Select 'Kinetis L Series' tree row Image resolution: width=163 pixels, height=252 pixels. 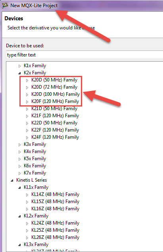click(x=31, y=180)
